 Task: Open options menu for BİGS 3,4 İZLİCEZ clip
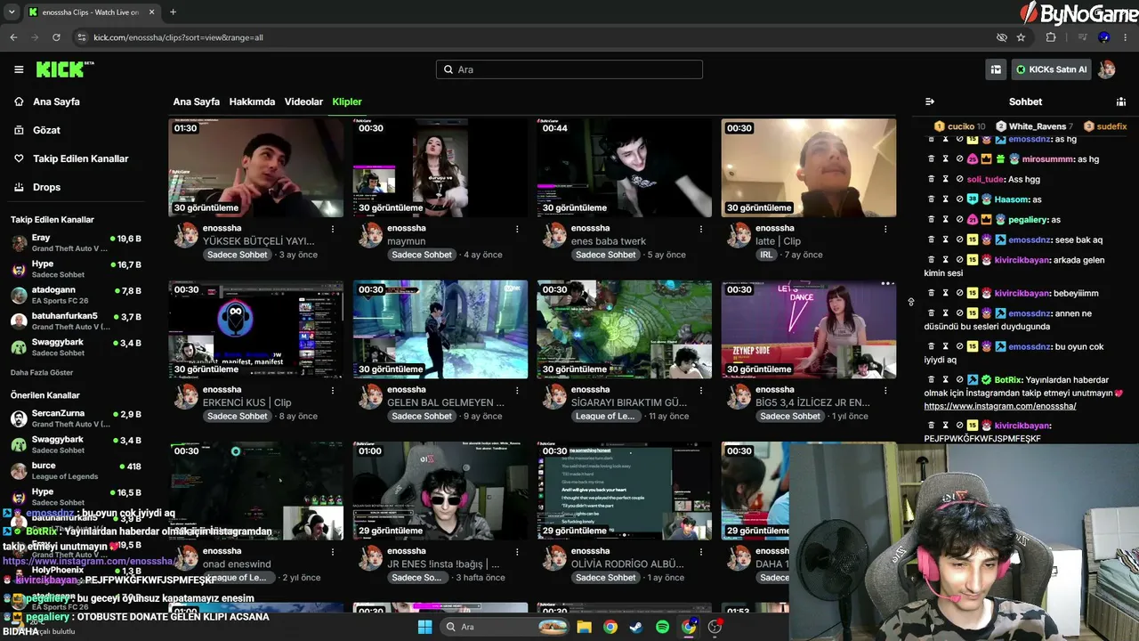click(x=885, y=390)
